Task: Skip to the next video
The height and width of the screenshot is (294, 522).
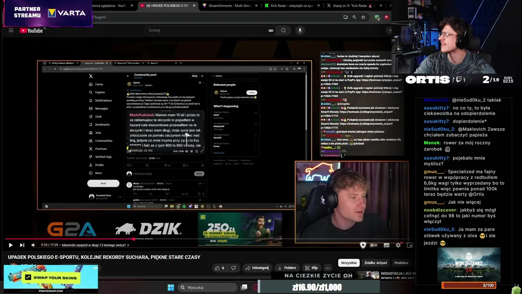Action: point(22,245)
